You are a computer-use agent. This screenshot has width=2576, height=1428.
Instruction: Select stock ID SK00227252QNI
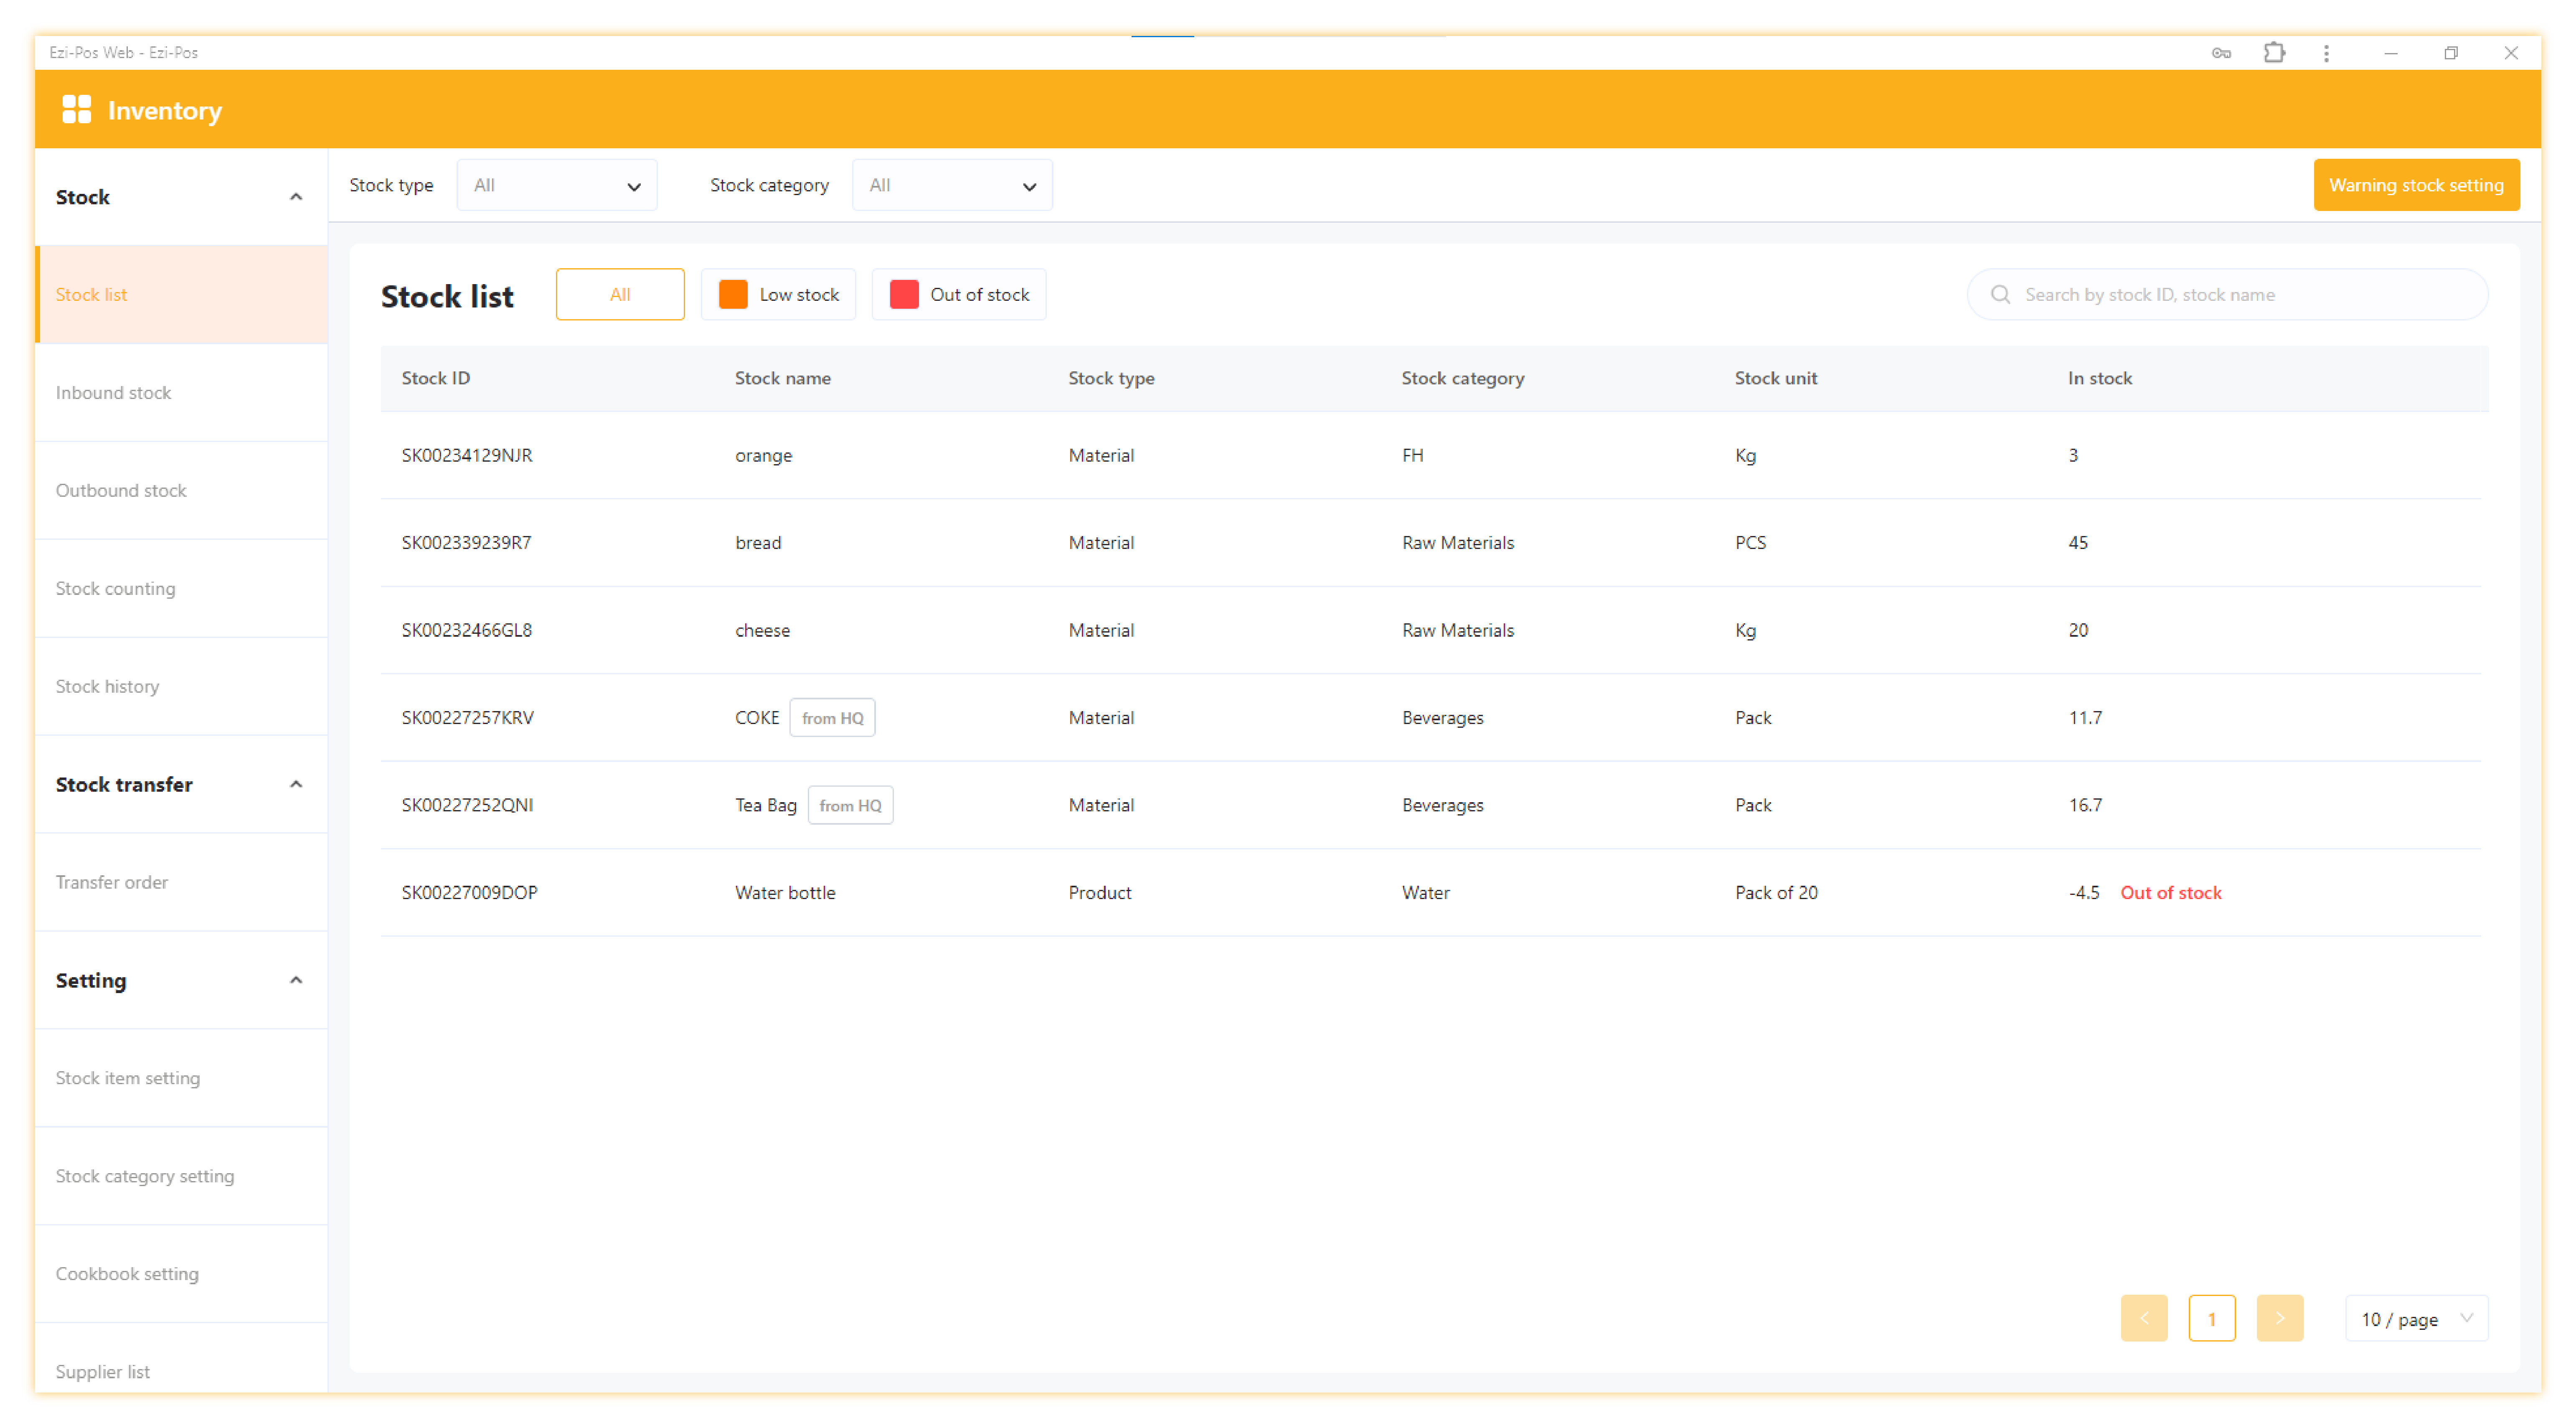coord(467,805)
